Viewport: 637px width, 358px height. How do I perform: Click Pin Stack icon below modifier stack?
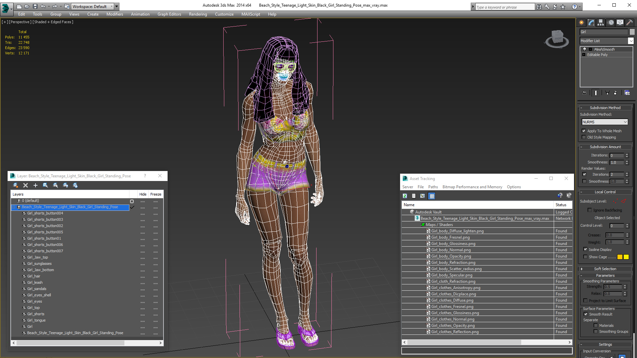point(584,93)
